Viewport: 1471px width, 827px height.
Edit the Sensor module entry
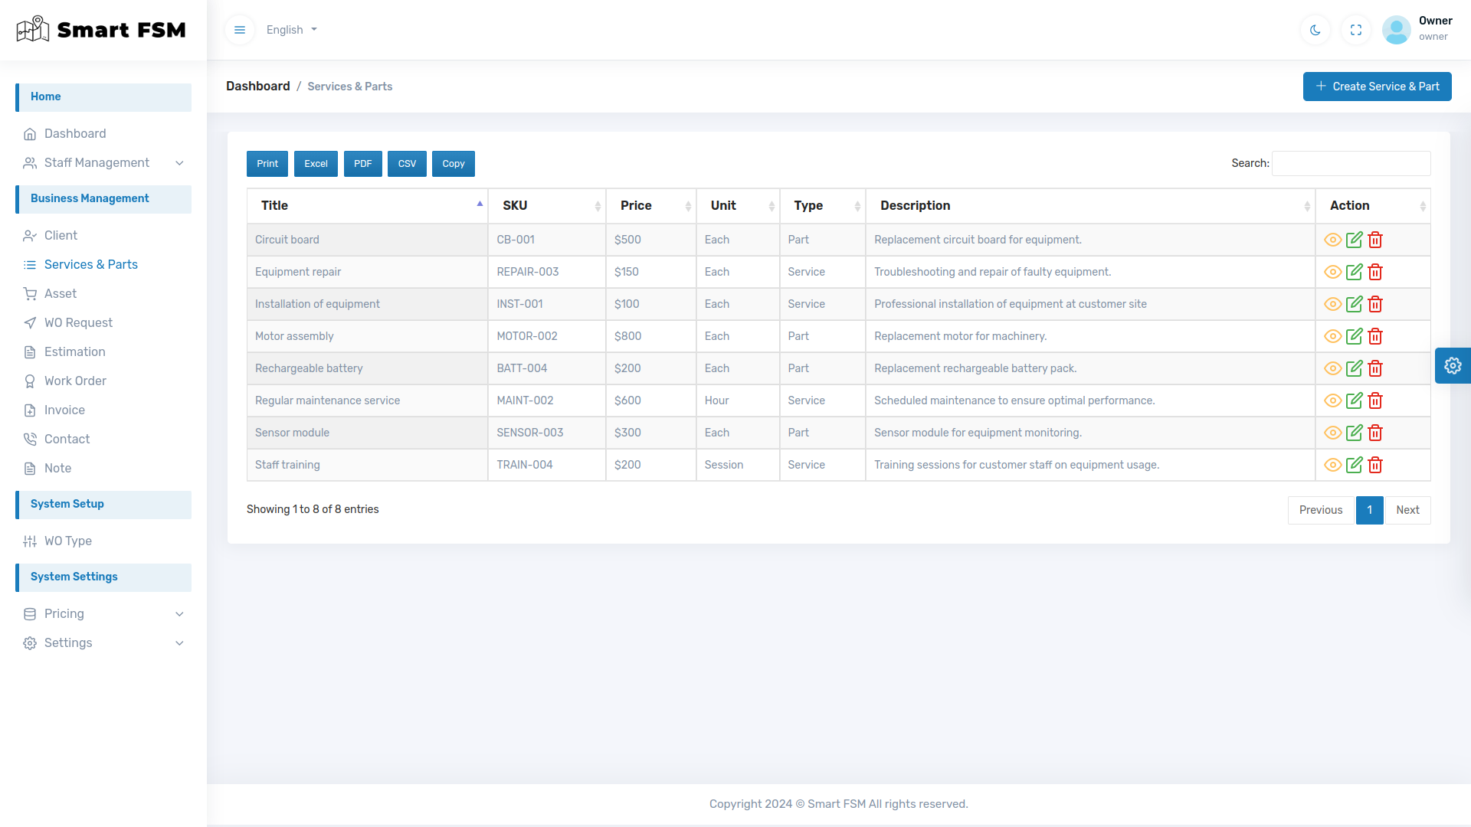pyautogui.click(x=1354, y=433)
